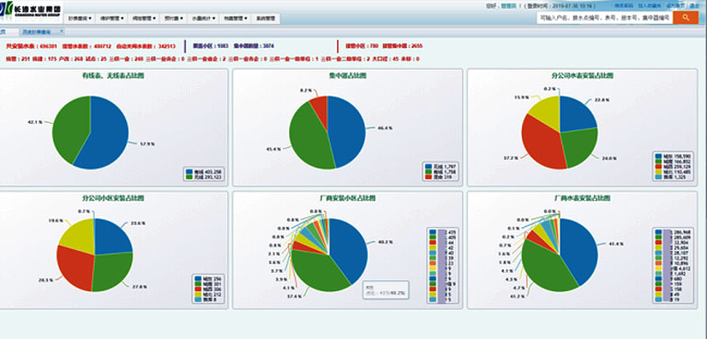Expand the 档案管理 dropdown menu
This screenshot has width=707, height=339.
(235, 18)
